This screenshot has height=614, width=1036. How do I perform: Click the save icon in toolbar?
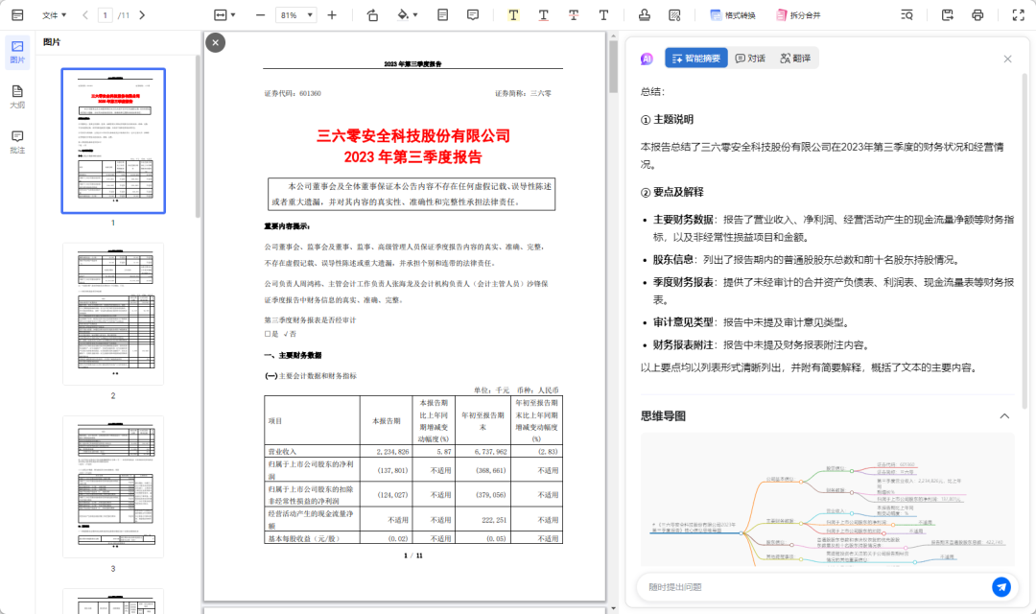948,15
